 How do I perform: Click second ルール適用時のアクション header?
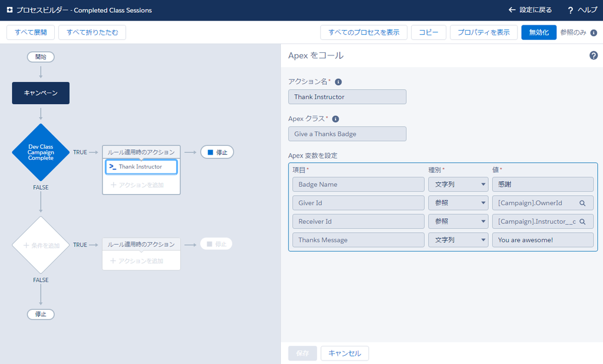pyautogui.click(x=141, y=244)
